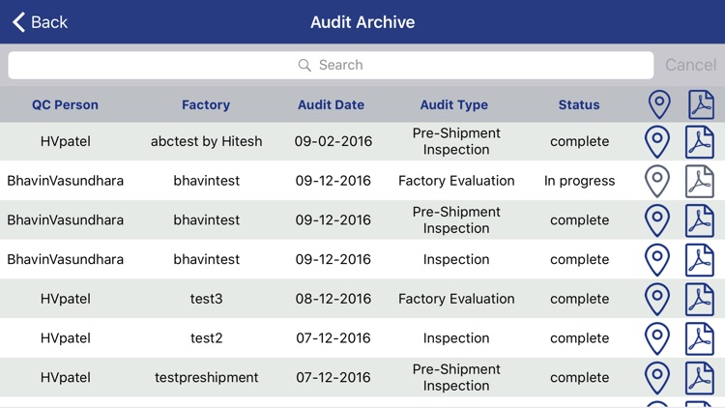Sort by Status column header

tap(579, 104)
